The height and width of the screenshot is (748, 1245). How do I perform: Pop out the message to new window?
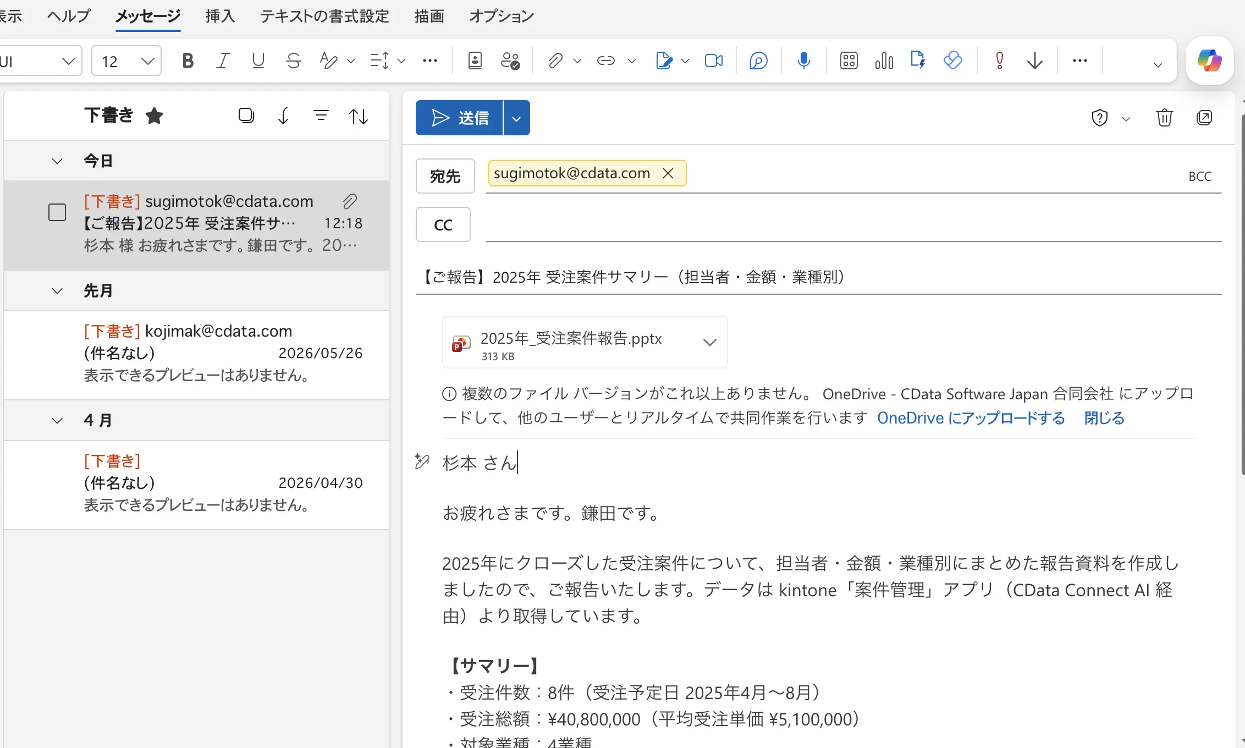(x=1204, y=118)
